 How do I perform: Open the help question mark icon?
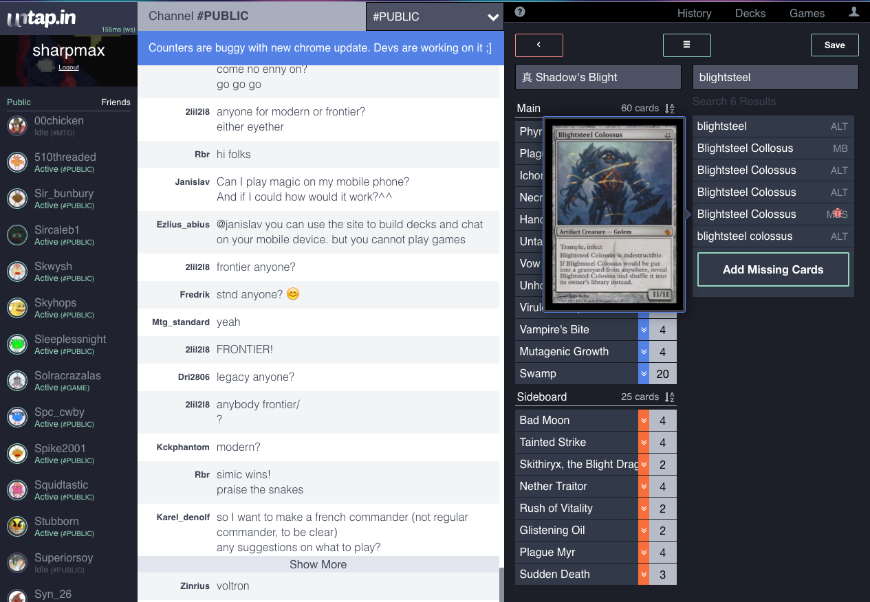click(520, 12)
